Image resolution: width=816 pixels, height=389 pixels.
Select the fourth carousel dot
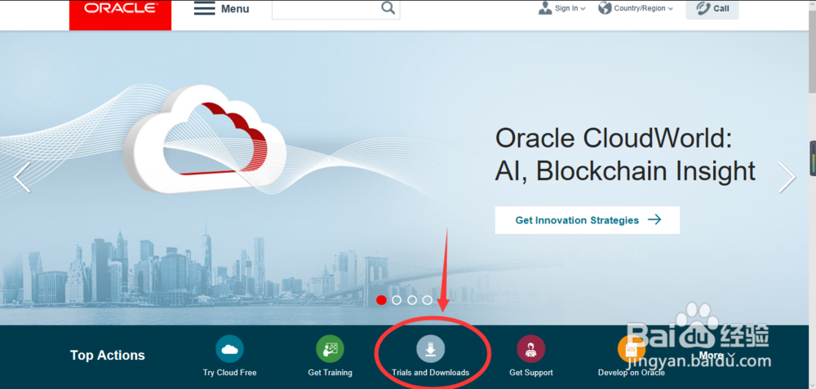coord(428,300)
